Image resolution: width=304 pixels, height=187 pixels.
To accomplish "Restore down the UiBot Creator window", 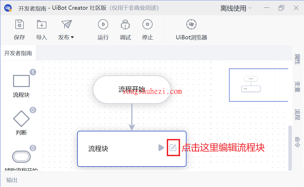I will tap(281, 8).
